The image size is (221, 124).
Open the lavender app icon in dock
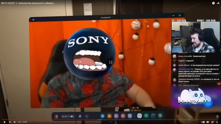pos(130,116)
